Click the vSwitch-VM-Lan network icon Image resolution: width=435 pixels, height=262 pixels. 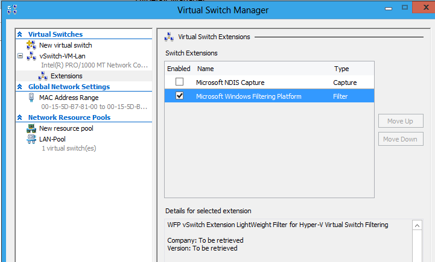(x=31, y=56)
